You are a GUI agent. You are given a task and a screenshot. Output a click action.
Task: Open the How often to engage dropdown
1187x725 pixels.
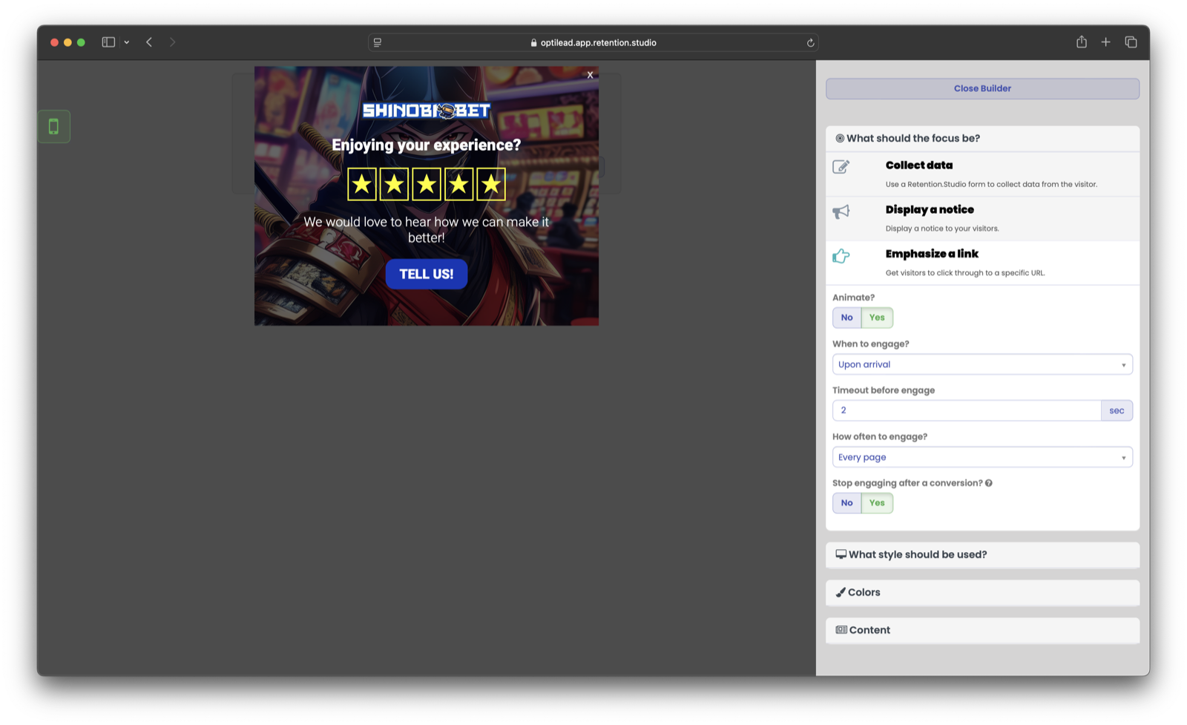982,457
